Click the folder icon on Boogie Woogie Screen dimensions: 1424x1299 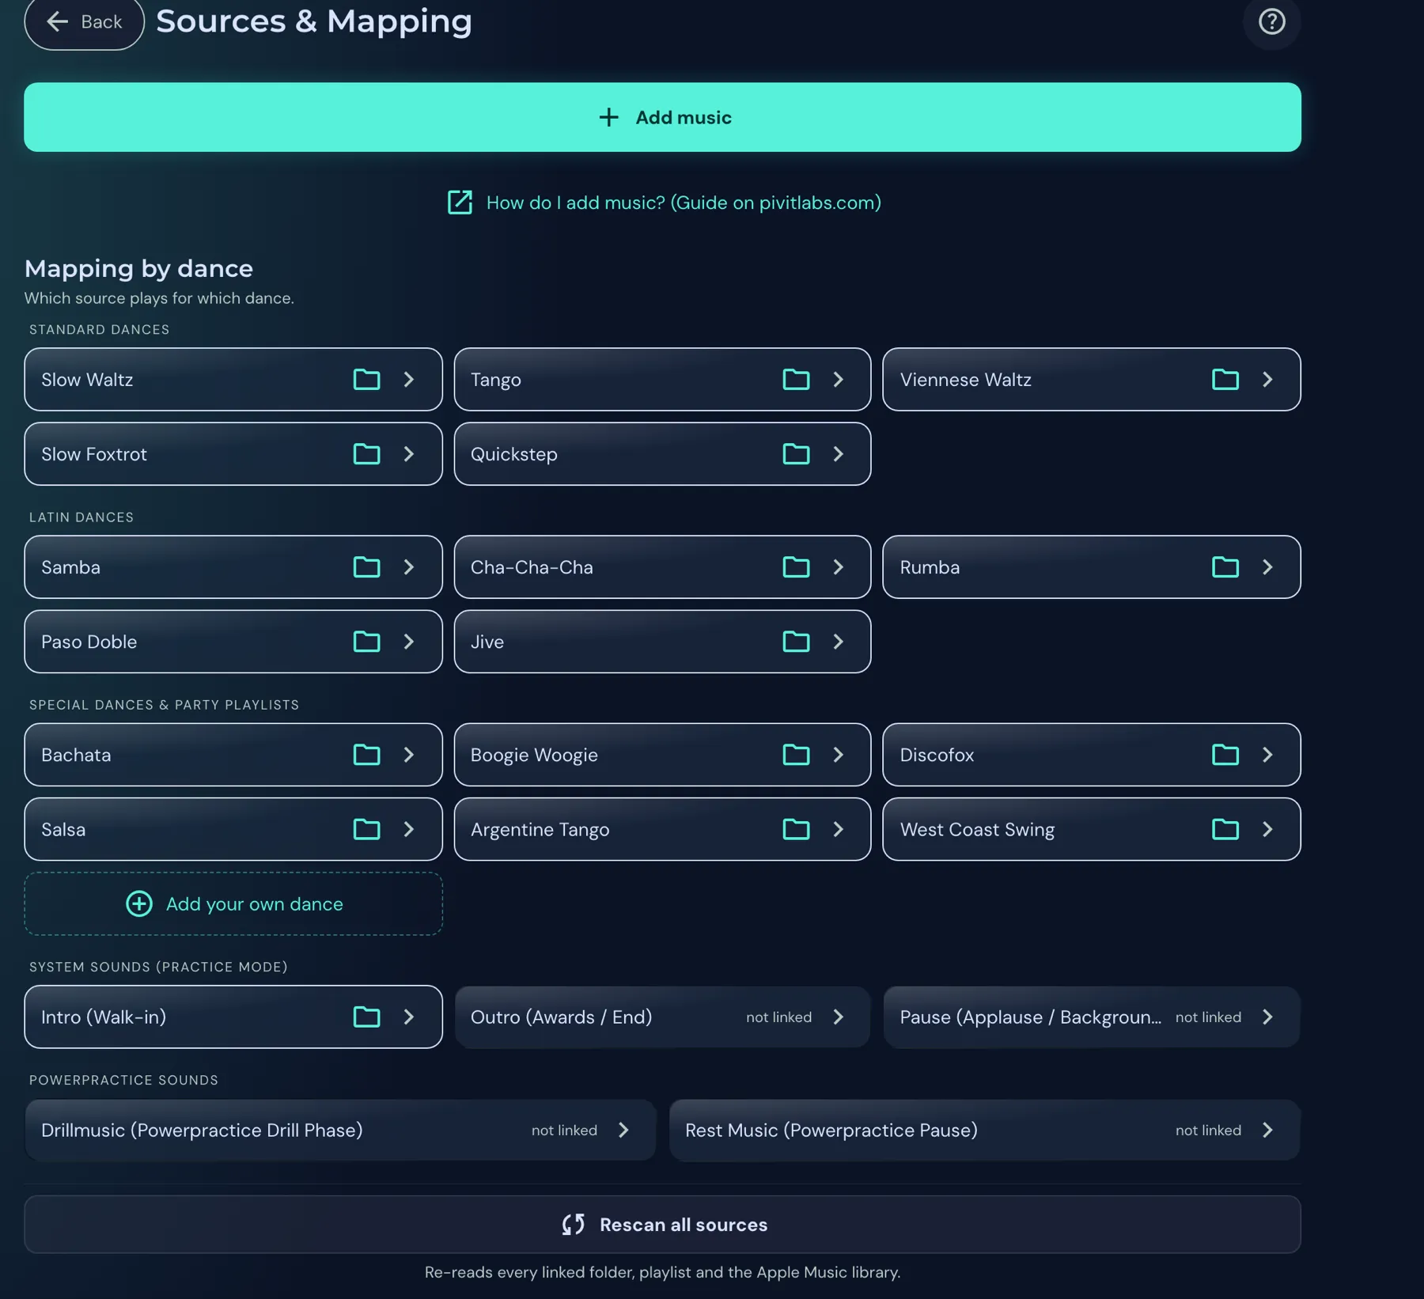pos(796,755)
